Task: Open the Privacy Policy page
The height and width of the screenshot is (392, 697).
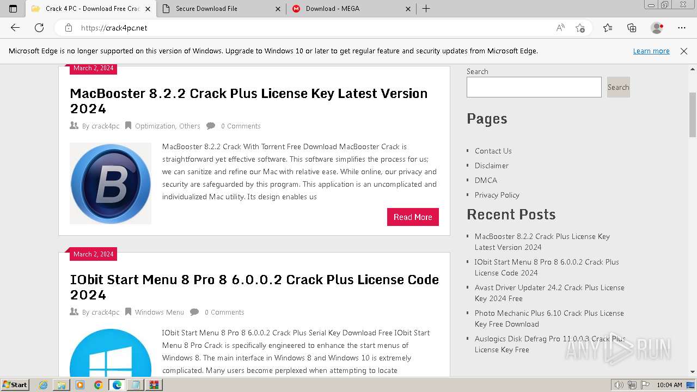Action: tap(497, 195)
